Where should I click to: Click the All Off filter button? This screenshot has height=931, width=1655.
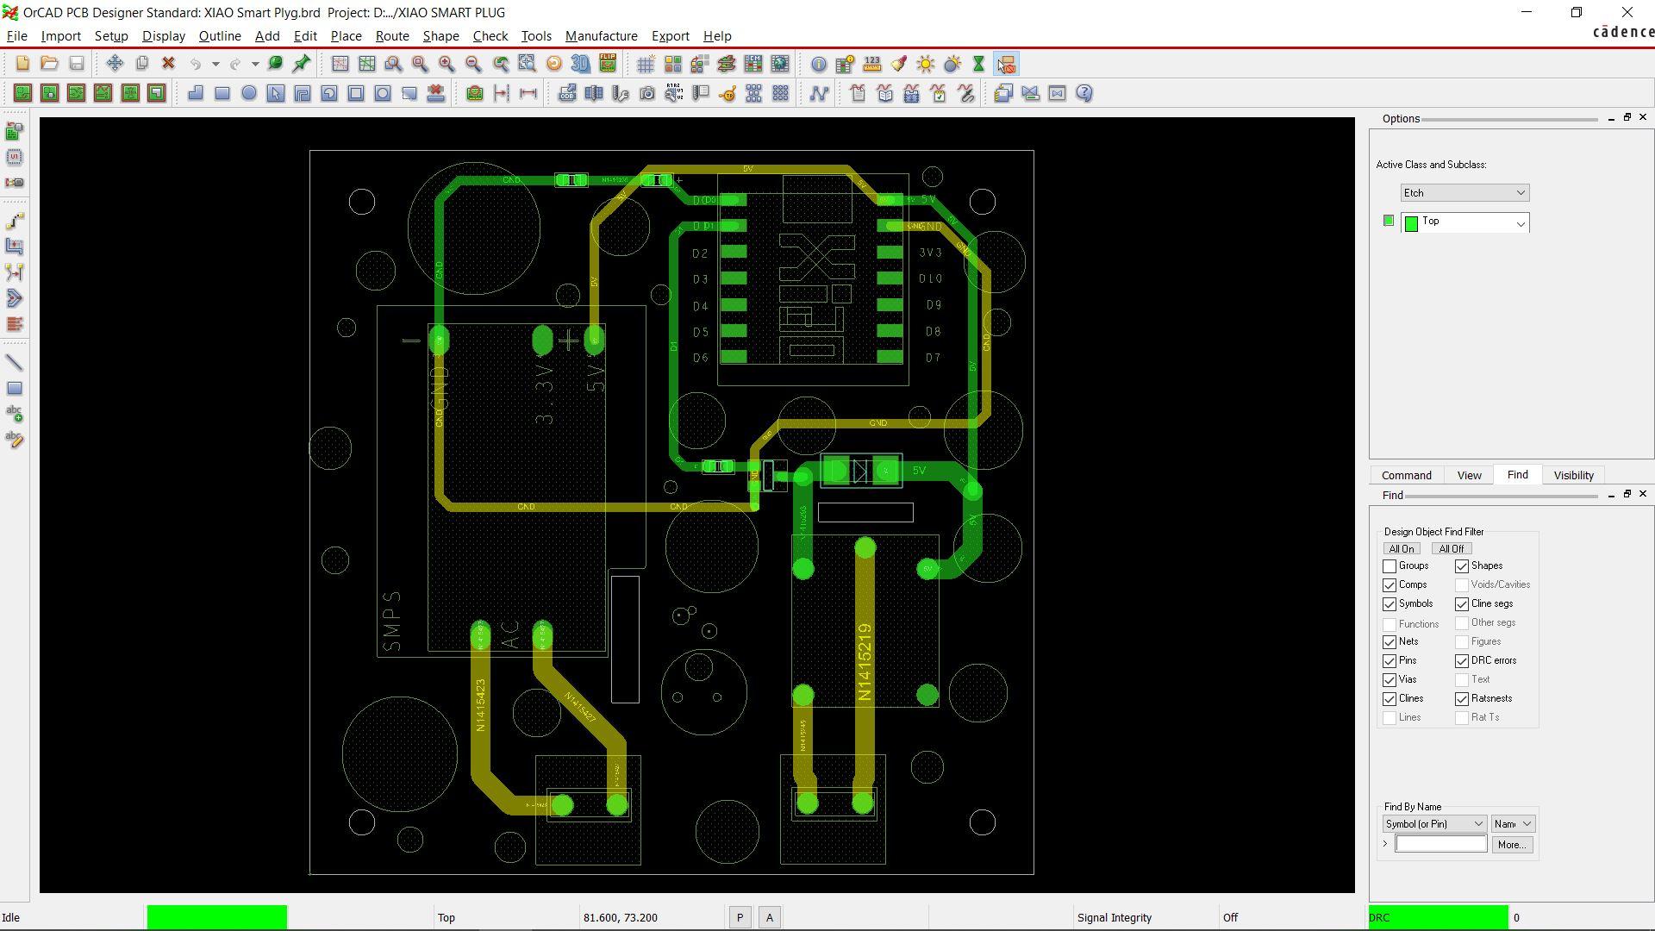point(1451,549)
